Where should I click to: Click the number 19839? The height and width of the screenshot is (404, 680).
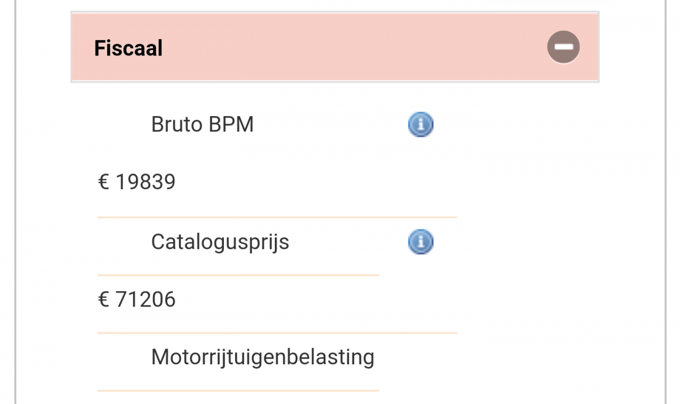click(146, 182)
